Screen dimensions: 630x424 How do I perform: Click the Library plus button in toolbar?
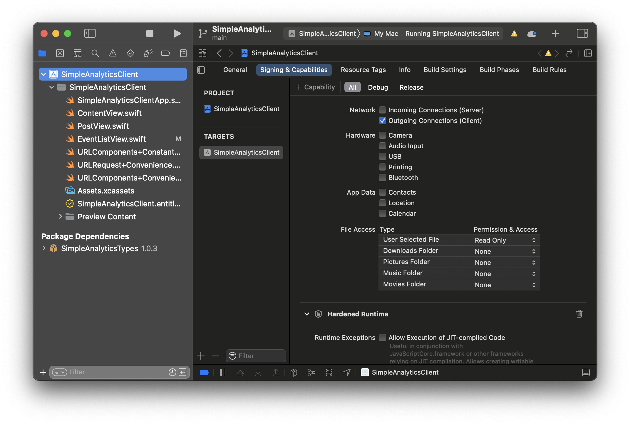(555, 34)
